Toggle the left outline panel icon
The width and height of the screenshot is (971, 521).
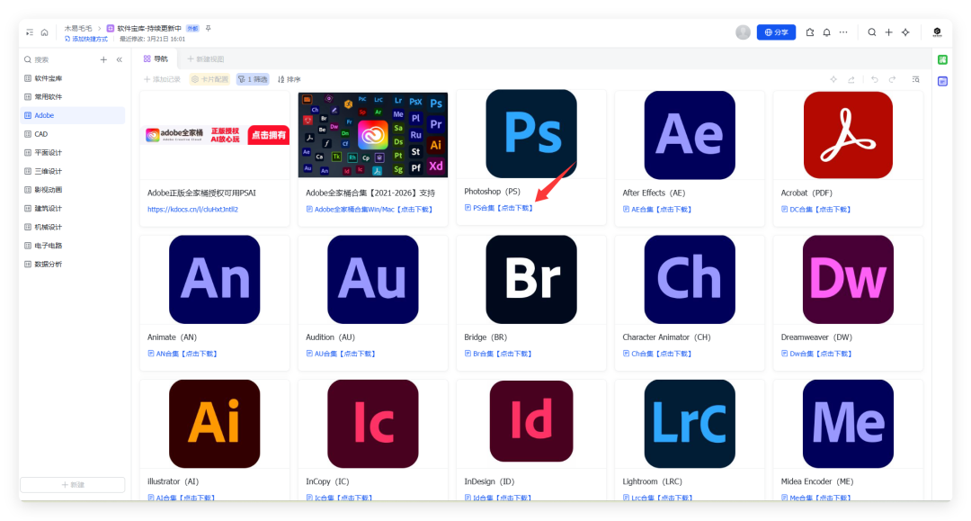30,32
